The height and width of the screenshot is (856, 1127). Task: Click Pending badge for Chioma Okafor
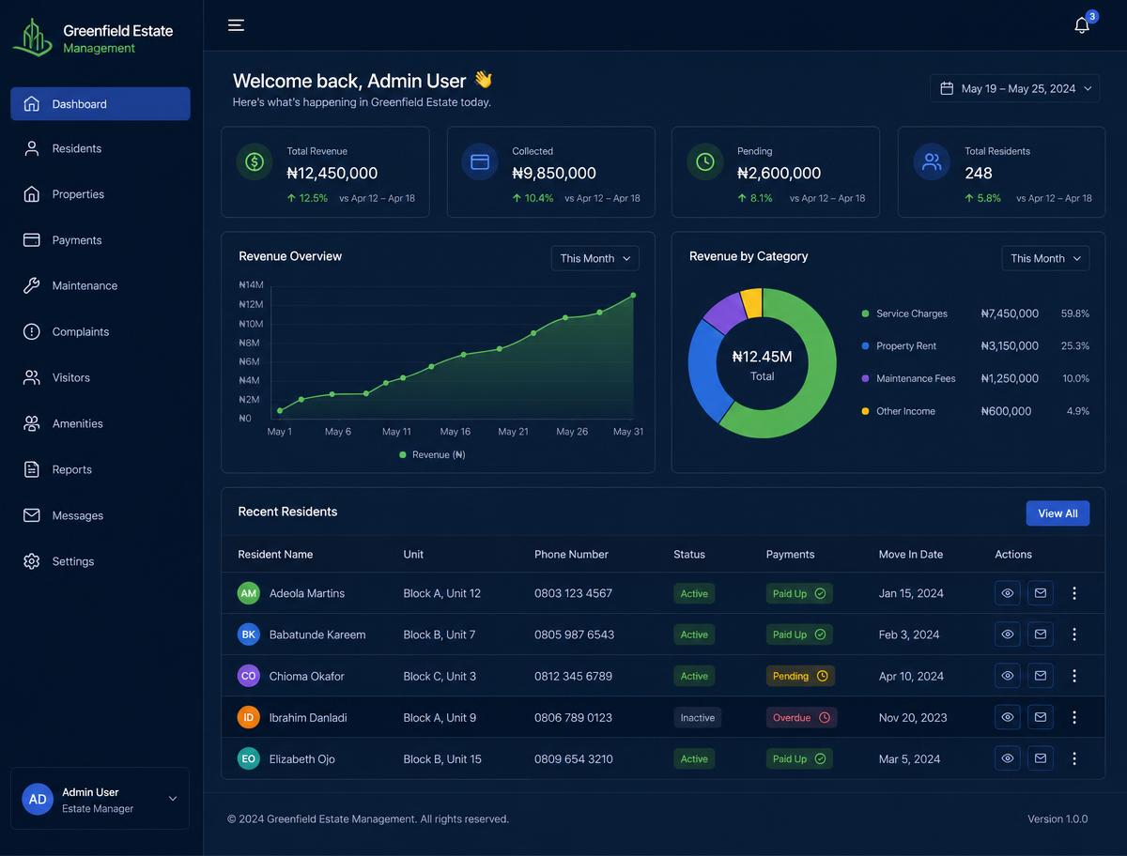pos(800,676)
